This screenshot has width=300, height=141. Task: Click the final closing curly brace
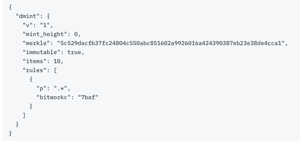[x=11, y=133]
